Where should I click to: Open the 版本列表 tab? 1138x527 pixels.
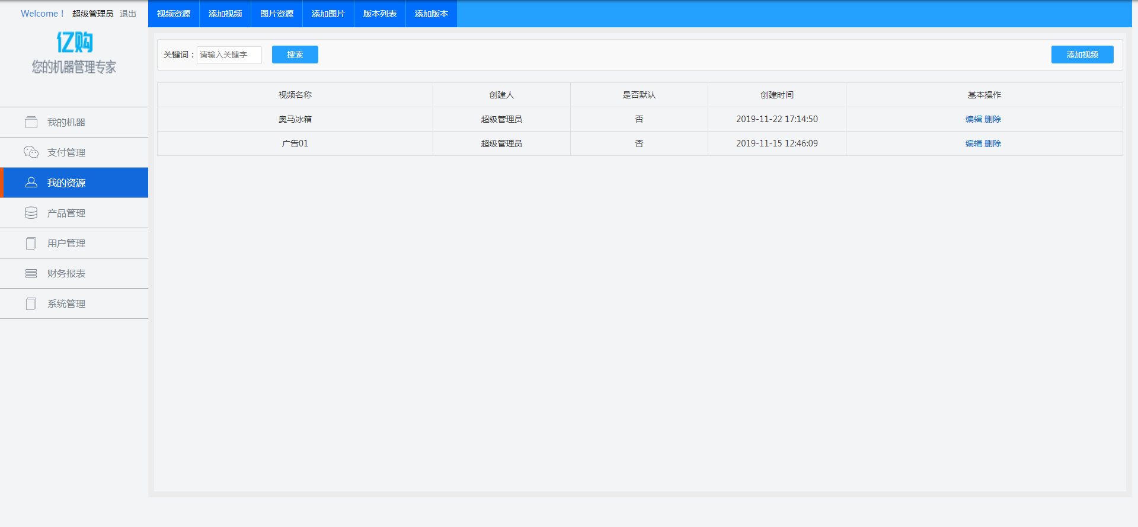point(380,14)
